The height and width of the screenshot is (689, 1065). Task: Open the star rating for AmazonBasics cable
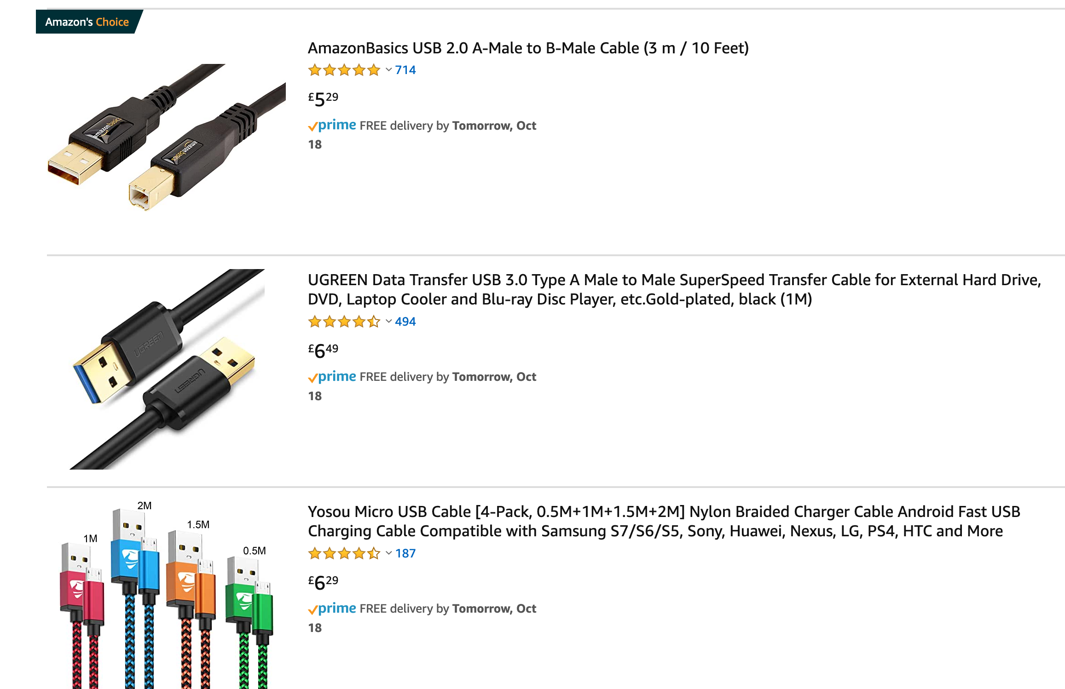coord(344,70)
